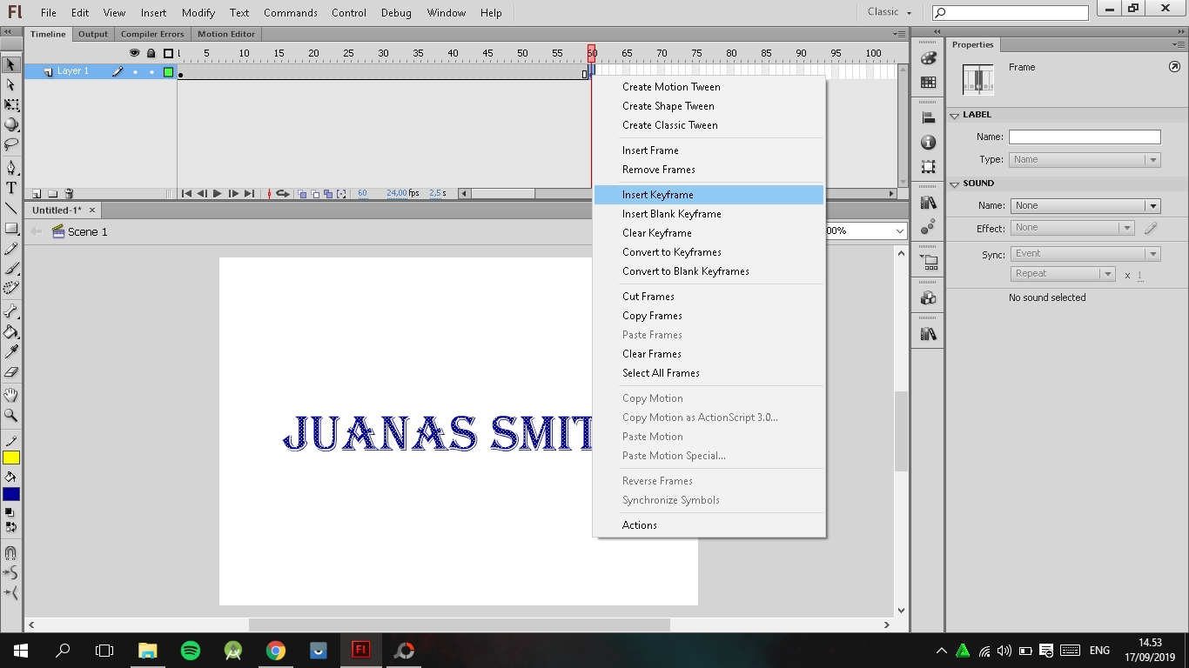Image resolution: width=1189 pixels, height=668 pixels.
Task: Choose Insert Blank Keyframe from context menu
Action: coord(670,213)
